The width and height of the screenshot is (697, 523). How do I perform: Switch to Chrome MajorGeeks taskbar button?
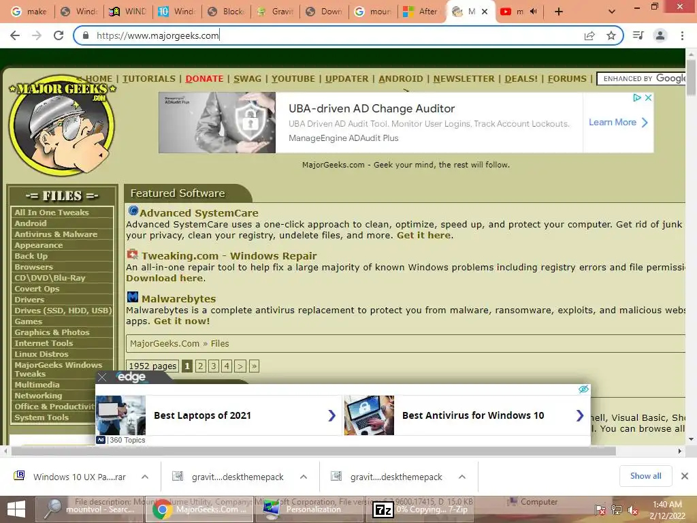(x=199, y=509)
